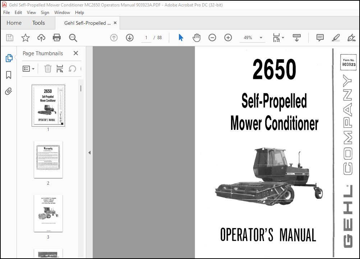Go to previous page arrow
Image resolution: width=360 pixels, height=259 pixels.
click(114, 38)
